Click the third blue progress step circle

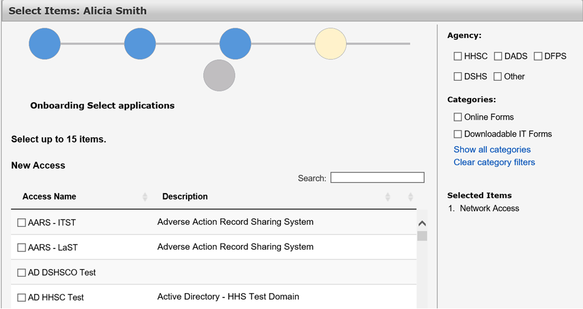(236, 44)
